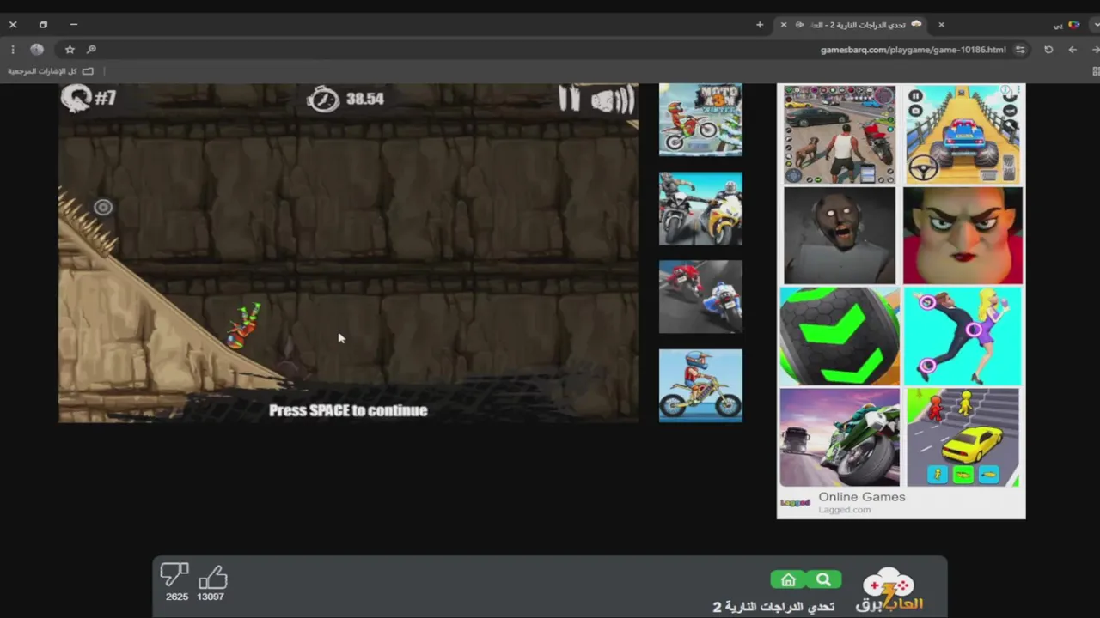Click the 2625 dislikes count

tap(177, 597)
